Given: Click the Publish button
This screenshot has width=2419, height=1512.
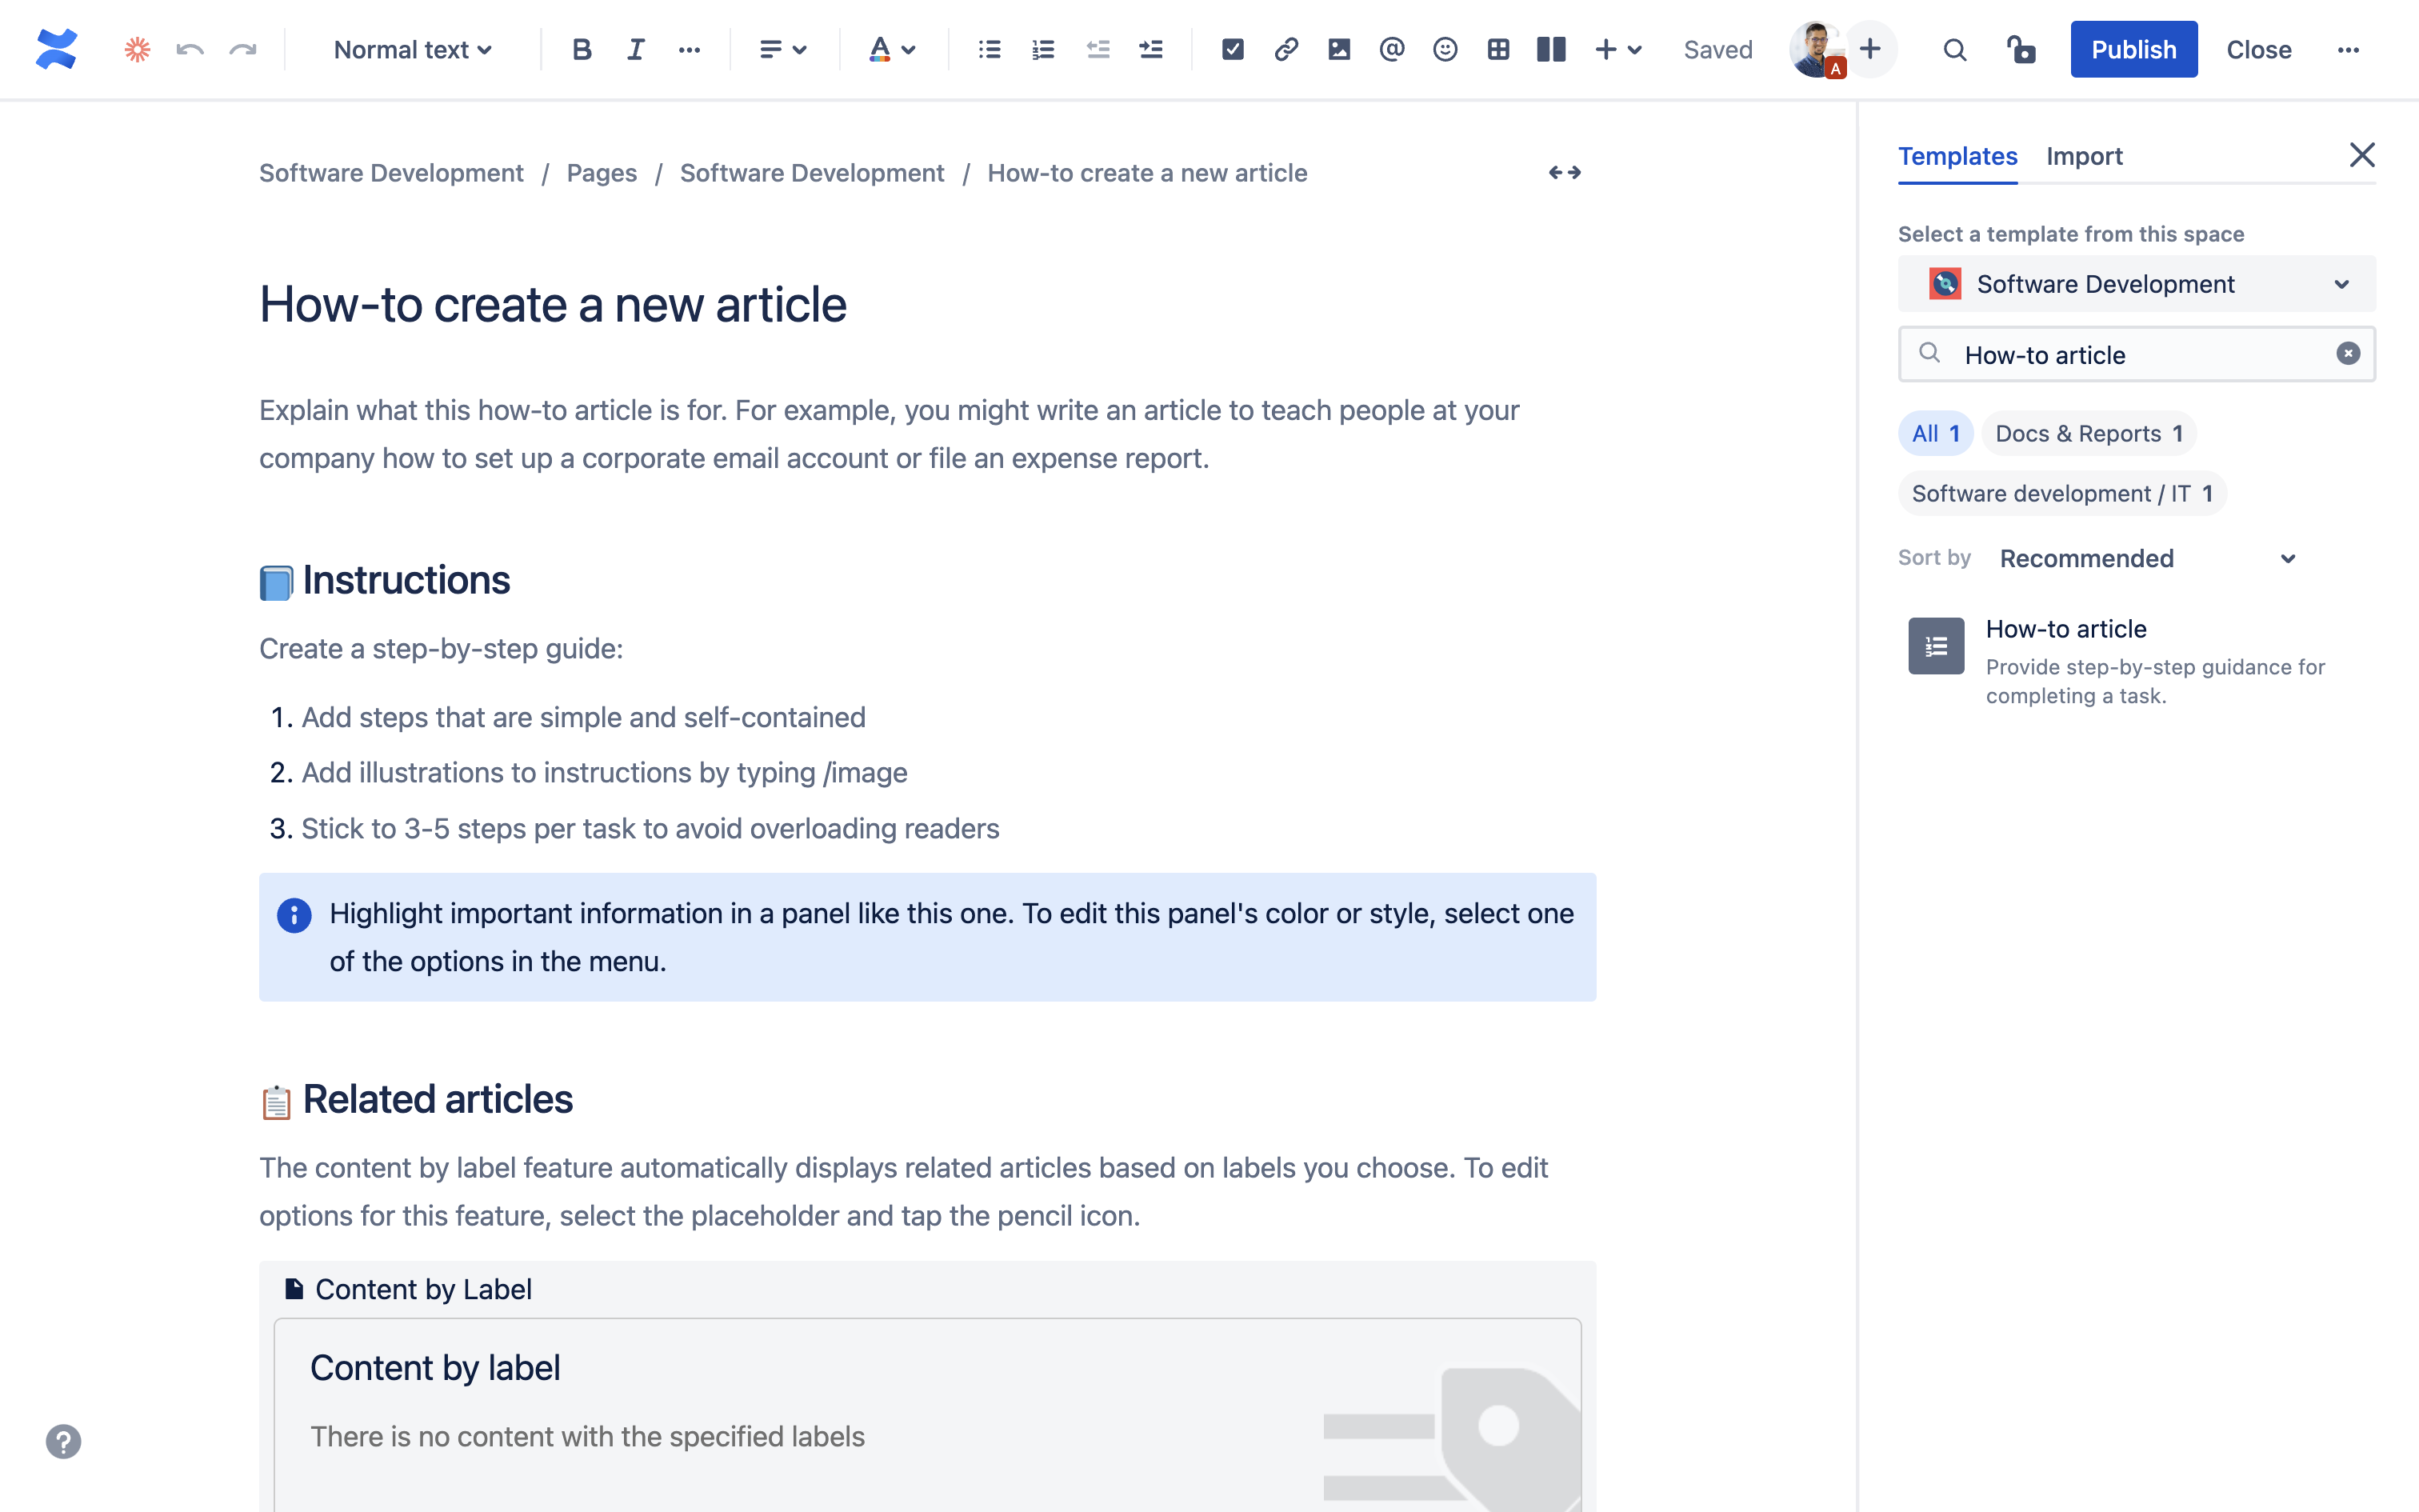Looking at the screenshot, I should (x=2133, y=49).
